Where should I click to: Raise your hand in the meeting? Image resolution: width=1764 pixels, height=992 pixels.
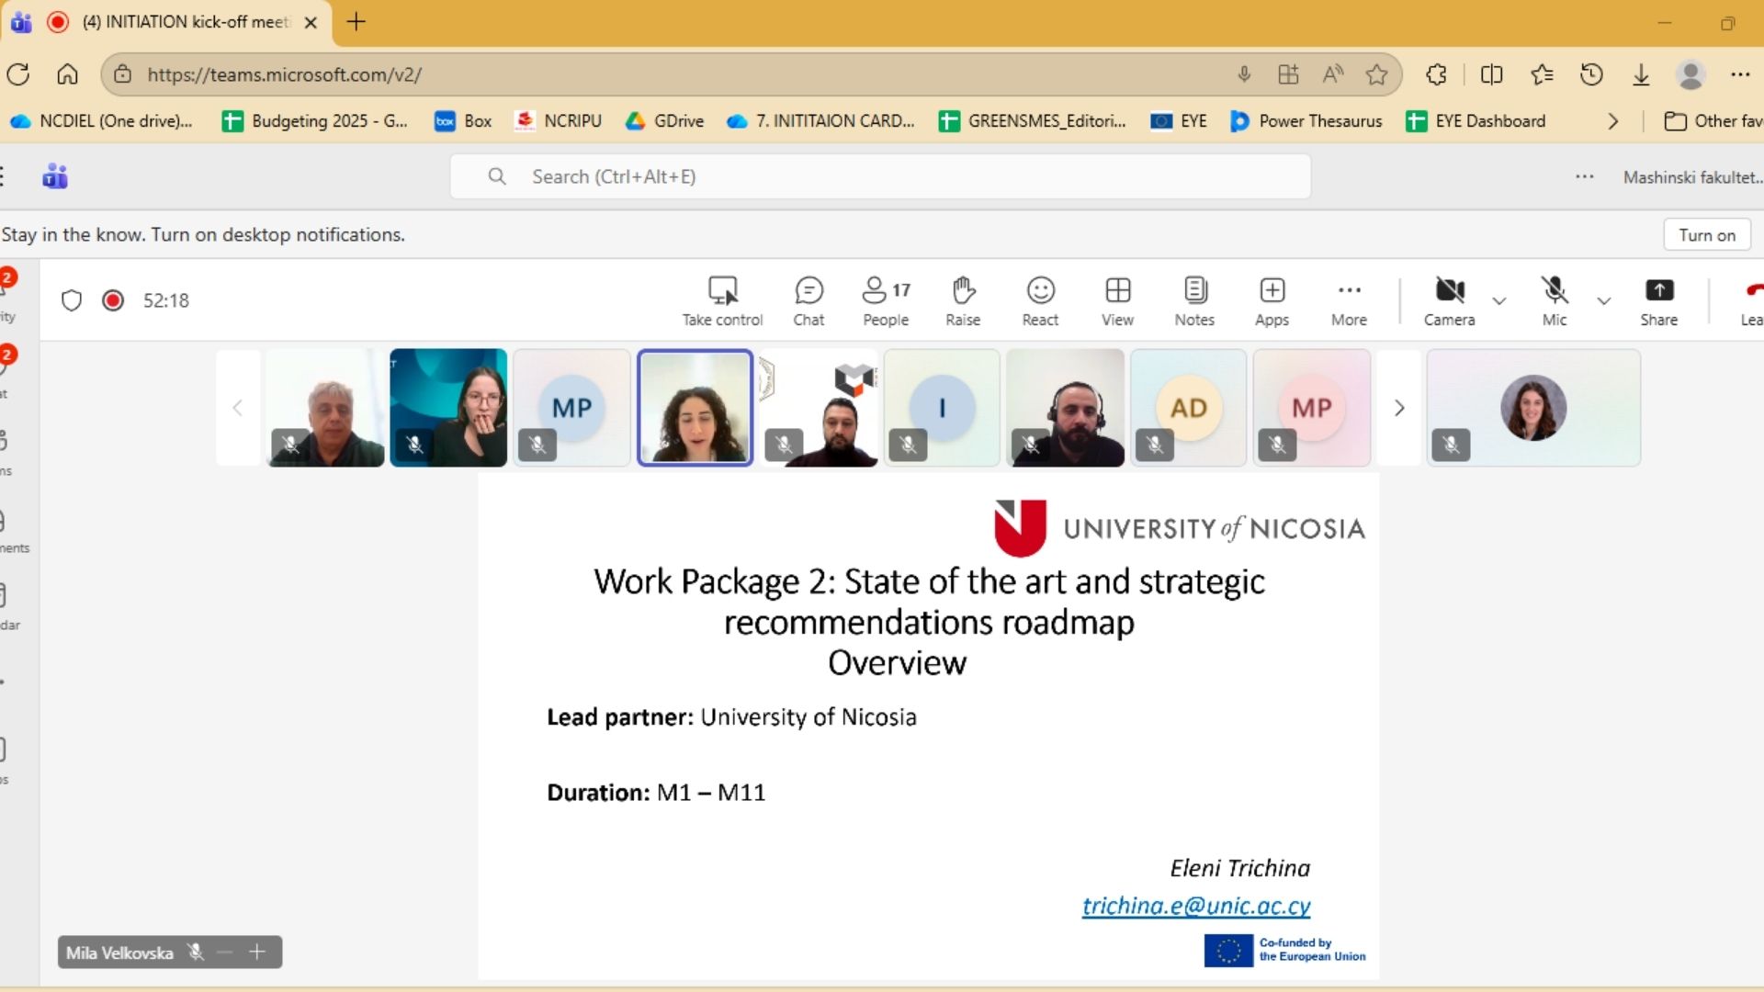click(x=963, y=300)
